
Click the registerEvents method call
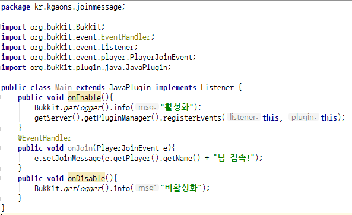click(192, 118)
